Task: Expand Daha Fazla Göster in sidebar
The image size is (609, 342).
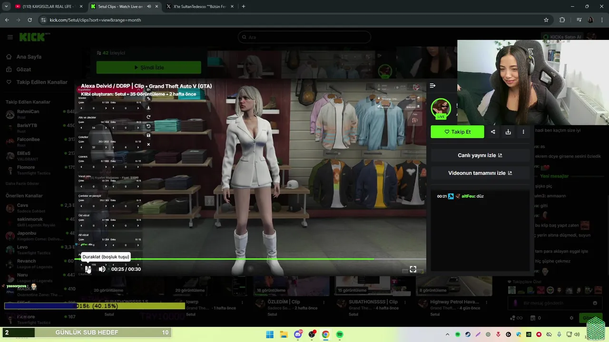Action: click(22, 183)
